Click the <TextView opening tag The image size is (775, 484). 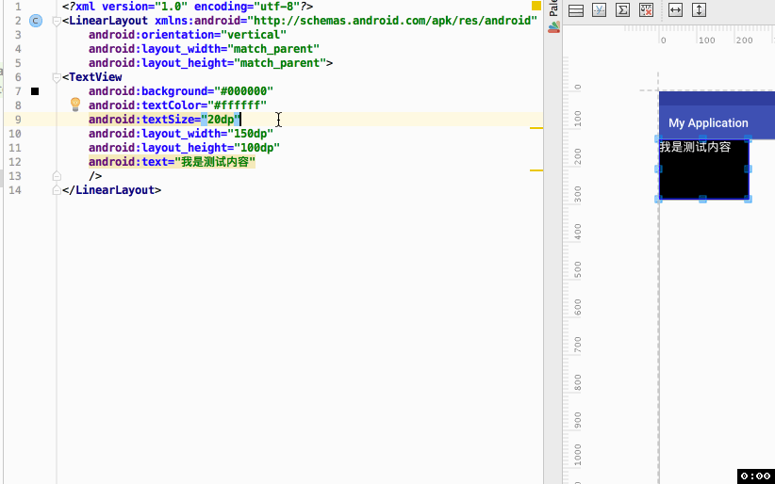pyautogui.click(x=92, y=77)
